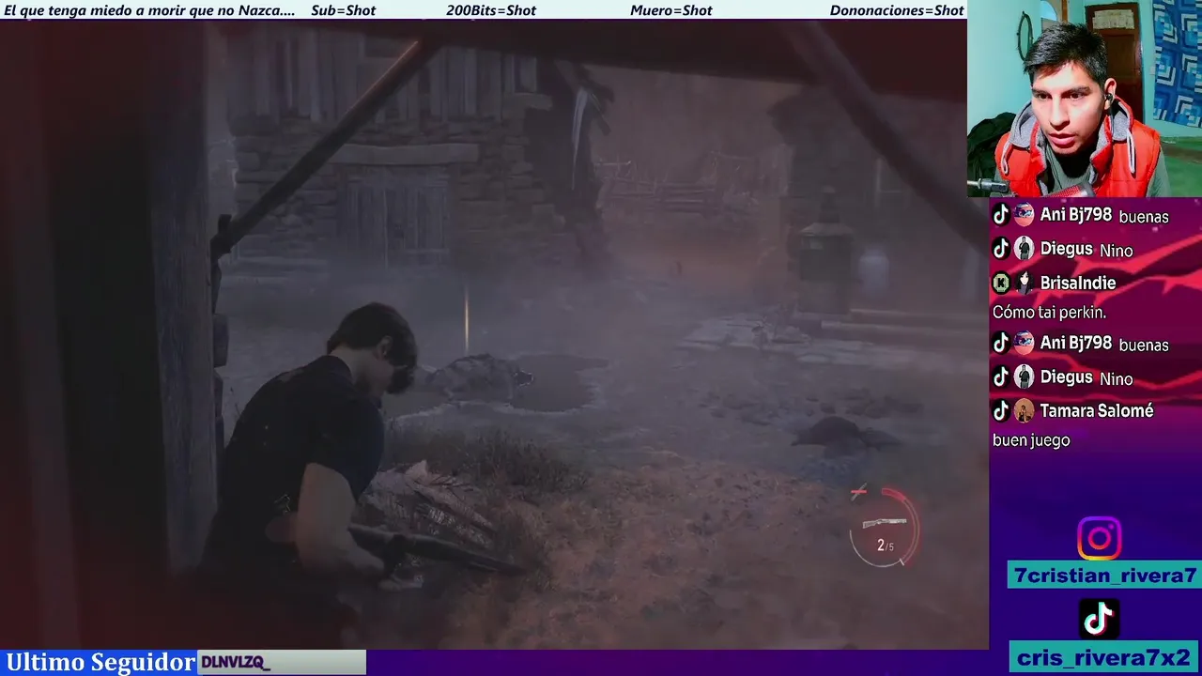Click the large TikTok logo above cris_rivera7x2
The width and height of the screenshot is (1202, 676).
[1099, 619]
